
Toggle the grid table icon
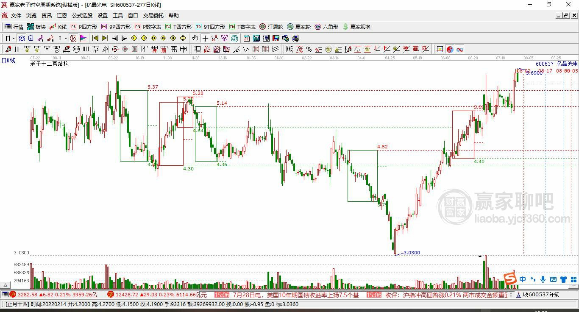[x=440, y=49]
